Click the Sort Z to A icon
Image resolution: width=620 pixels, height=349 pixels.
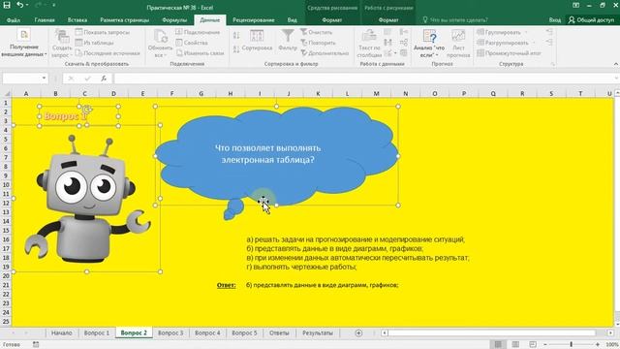pos(236,49)
